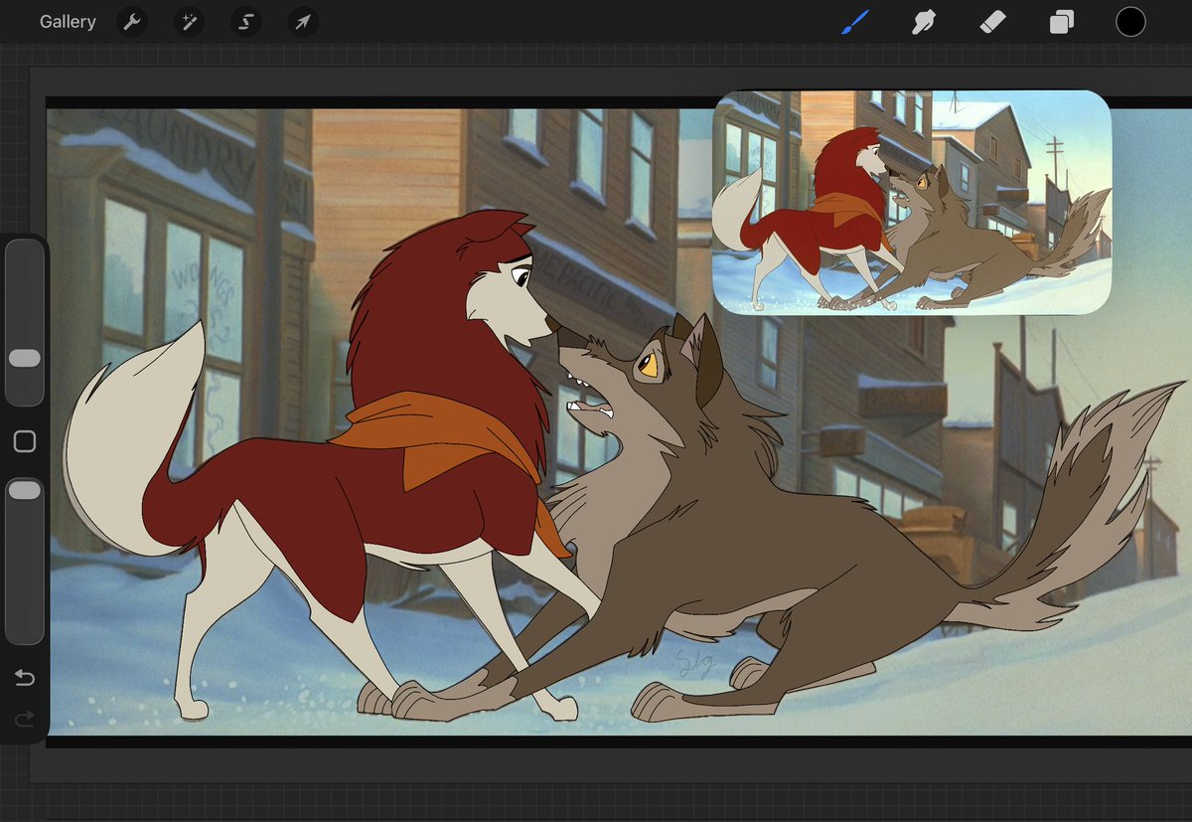Select the Selection S-shaped tool
This screenshot has height=822, width=1192.
245,22
